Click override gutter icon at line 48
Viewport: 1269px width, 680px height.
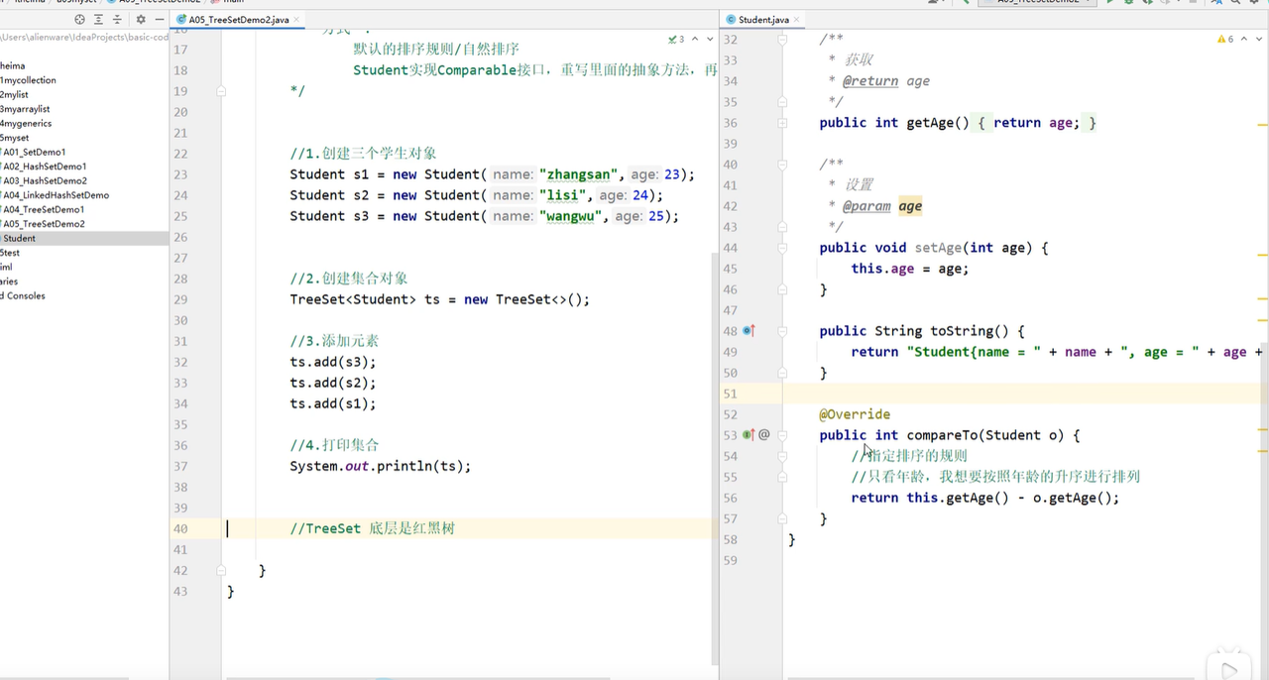(750, 331)
